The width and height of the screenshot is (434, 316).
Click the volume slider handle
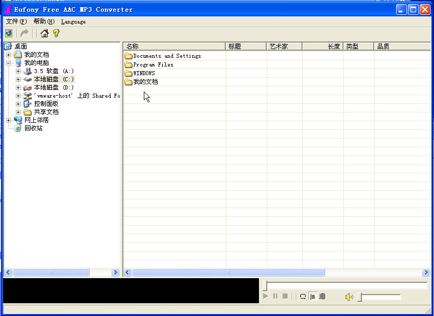point(360,297)
